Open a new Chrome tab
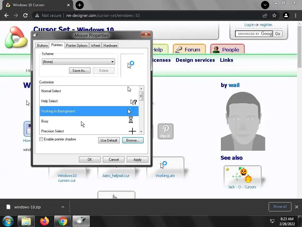 click(x=80, y=5)
